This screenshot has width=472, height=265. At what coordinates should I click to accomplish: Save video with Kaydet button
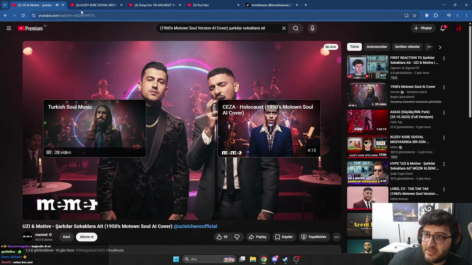(x=284, y=237)
